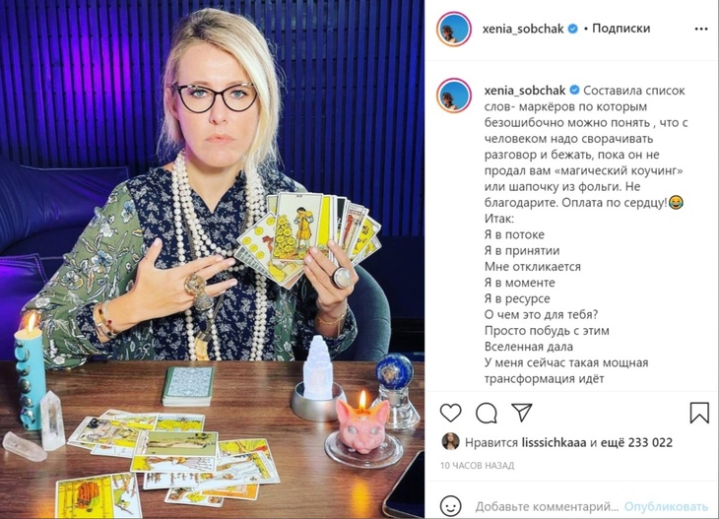Focus the Добавьте комментарий input field

547,506
